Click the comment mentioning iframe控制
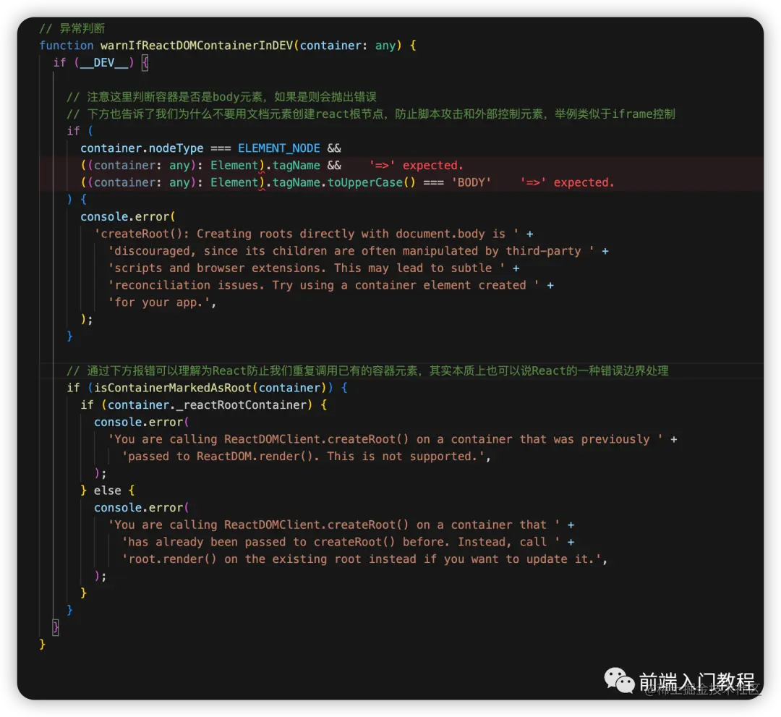781x717 pixels. [371, 114]
